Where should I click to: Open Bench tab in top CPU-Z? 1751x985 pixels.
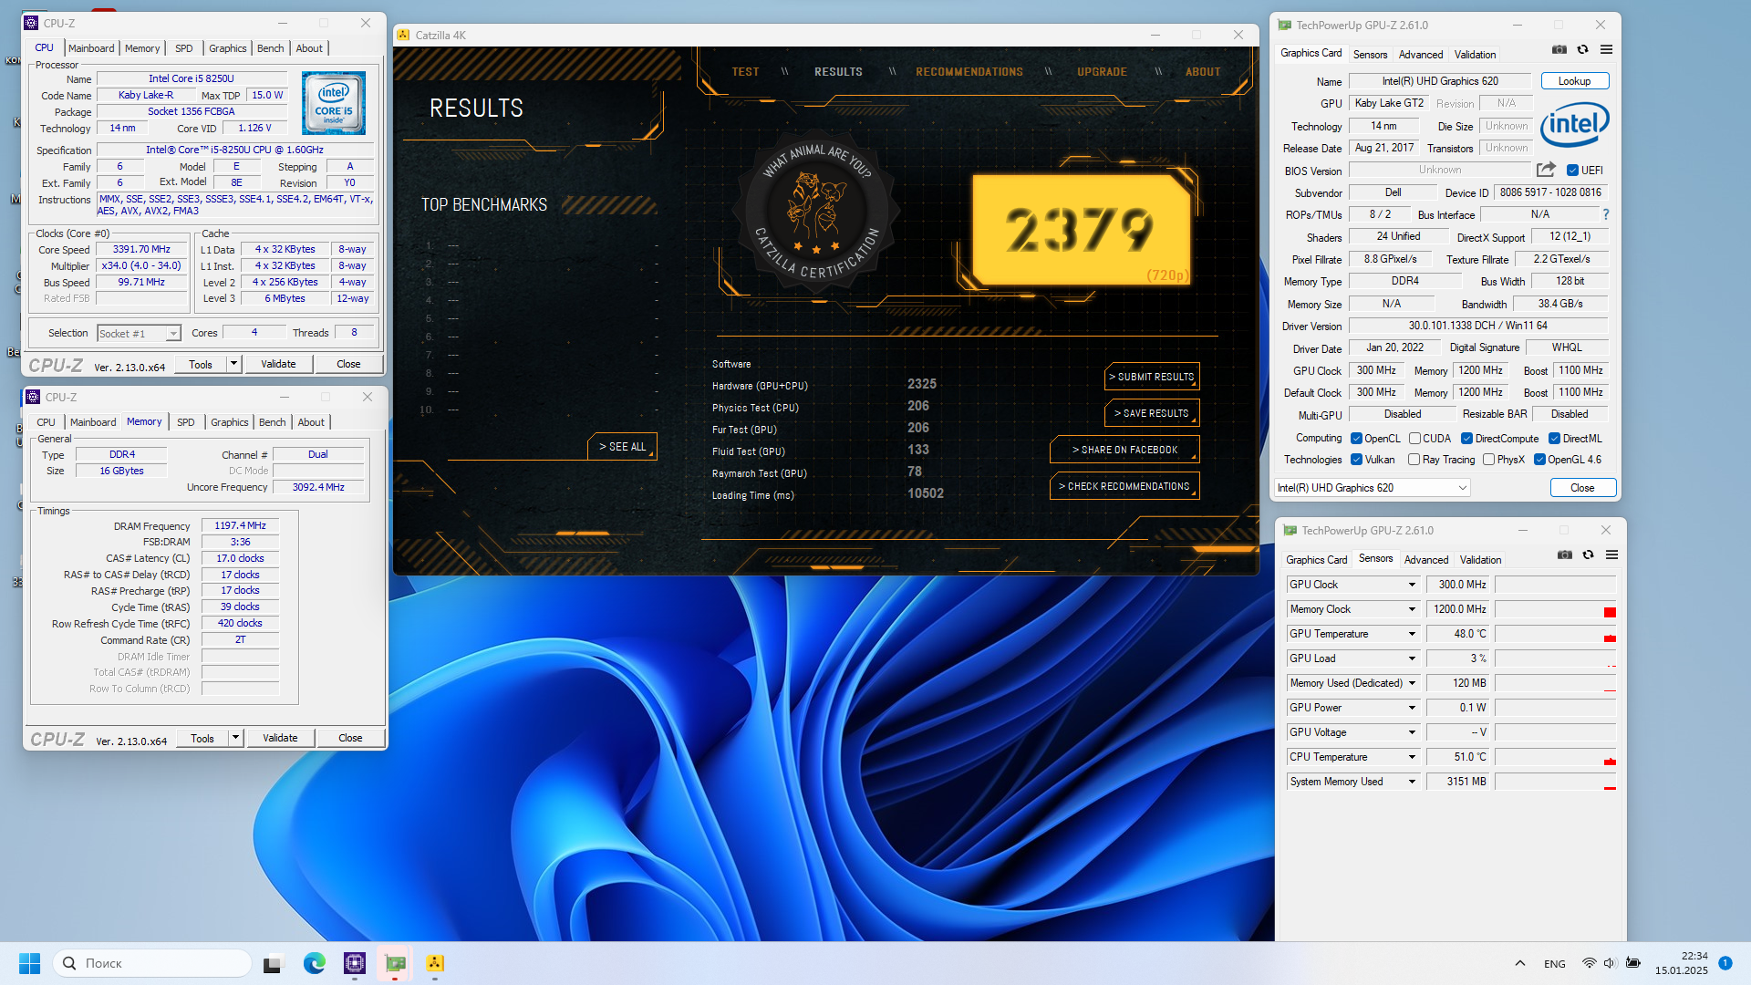click(271, 48)
